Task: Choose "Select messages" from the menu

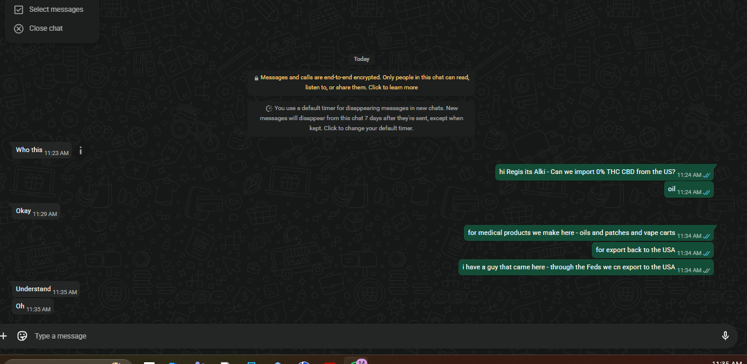Action: point(56,9)
